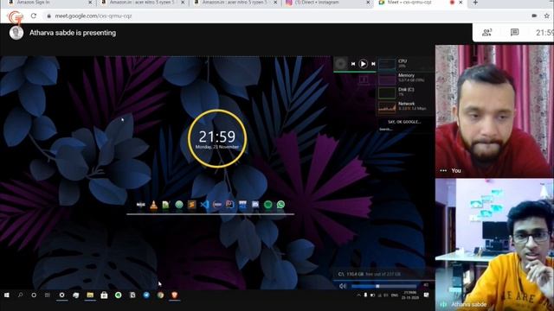Launch VLC from the desktop dock
Viewport: 554px width, 311px height.
pyautogui.click(x=153, y=205)
